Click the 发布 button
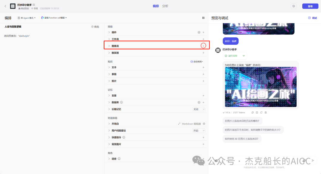321x174 pixels. click(310, 6)
